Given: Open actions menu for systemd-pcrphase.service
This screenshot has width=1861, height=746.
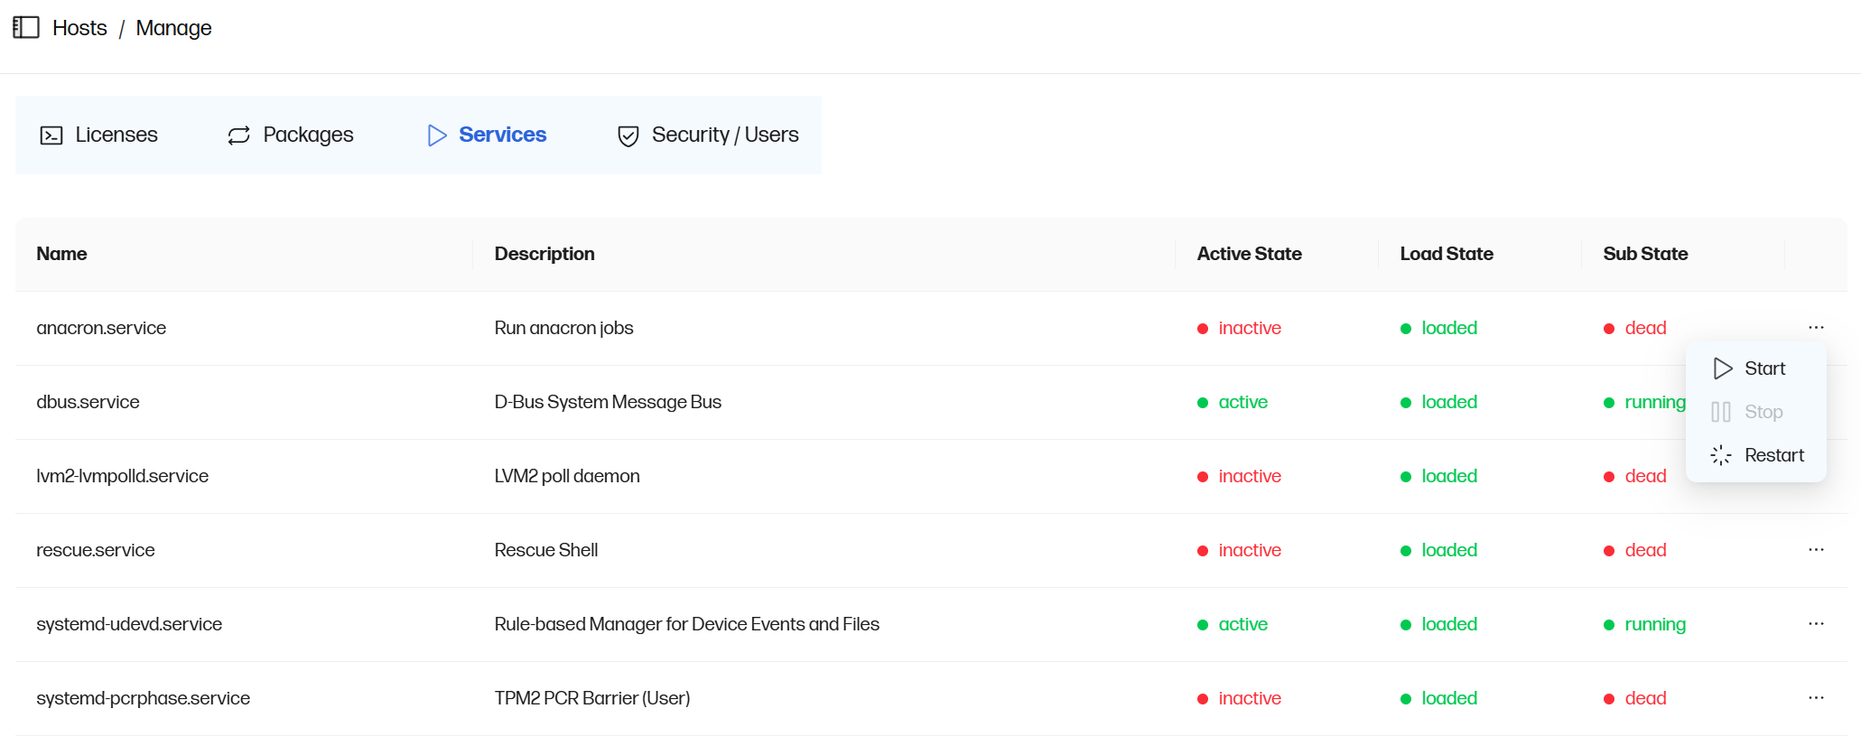Looking at the screenshot, I should coord(1816,697).
